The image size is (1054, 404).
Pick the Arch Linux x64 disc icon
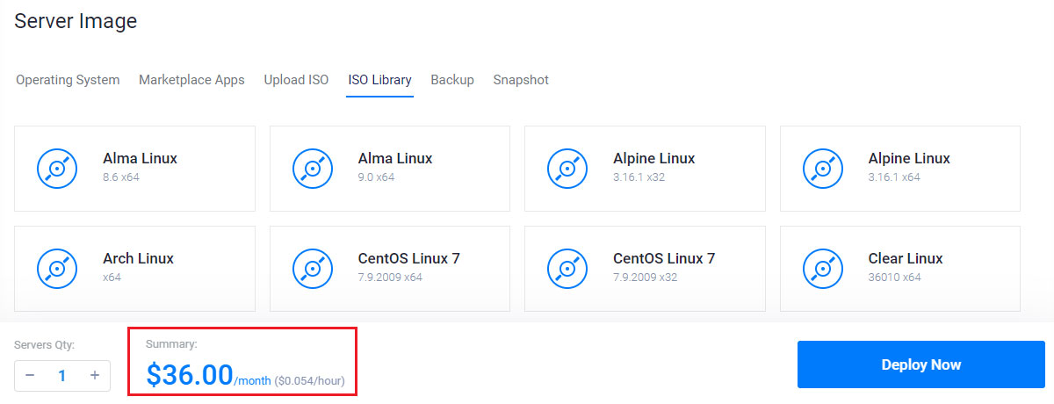pyautogui.click(x=58, y=268)
